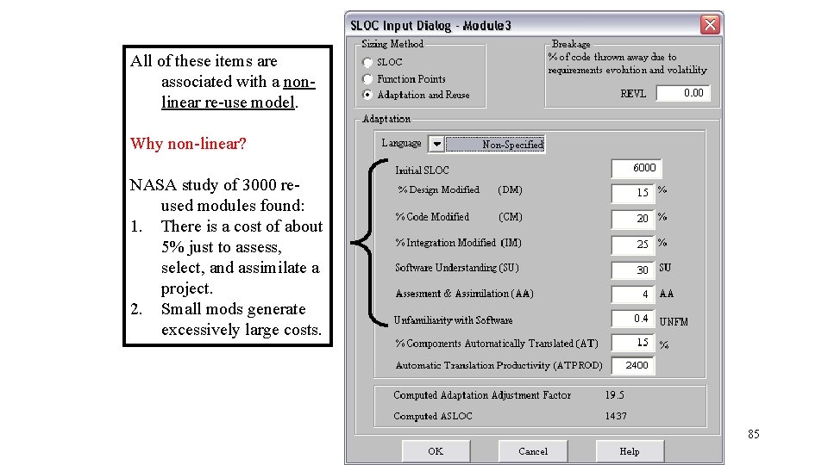The width and height of the screenshot is (828, 465).
Task: Click the Computed ASLOC value 1437
Action: tap(616, 416)
